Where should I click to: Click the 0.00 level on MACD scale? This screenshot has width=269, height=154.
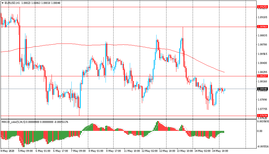point(260,131)
